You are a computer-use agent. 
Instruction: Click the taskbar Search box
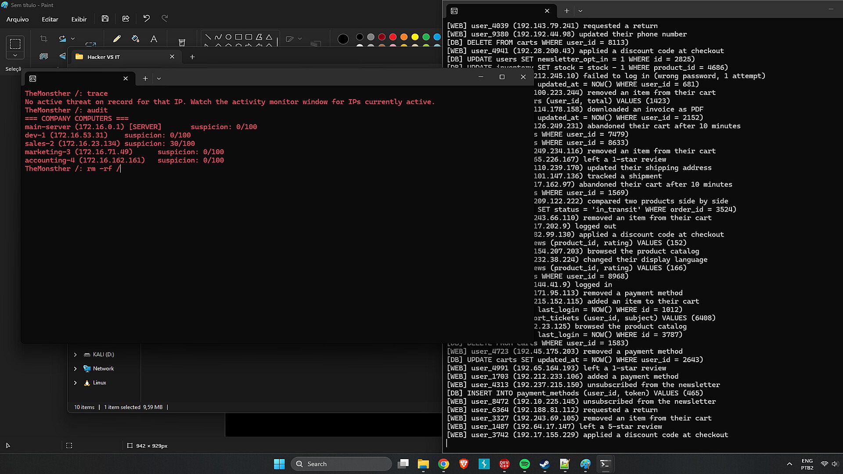[341, 464]
